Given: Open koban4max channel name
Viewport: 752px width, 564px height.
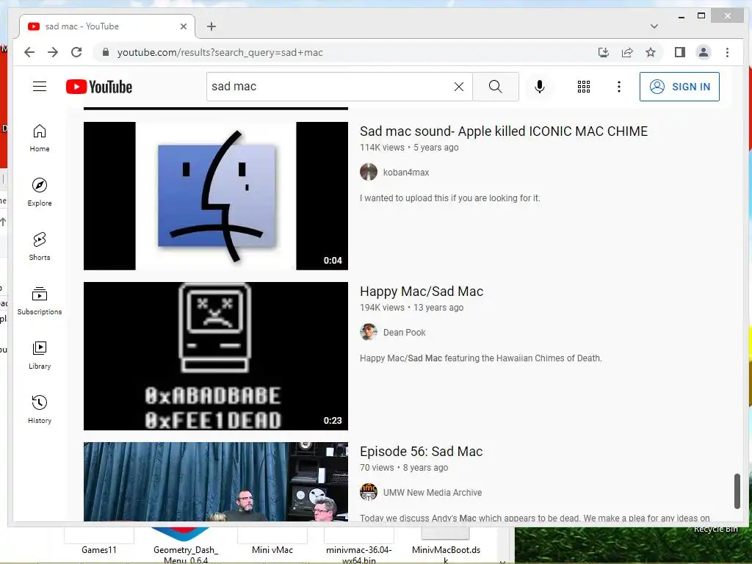Looking at the screenshot, I should 405,172.
